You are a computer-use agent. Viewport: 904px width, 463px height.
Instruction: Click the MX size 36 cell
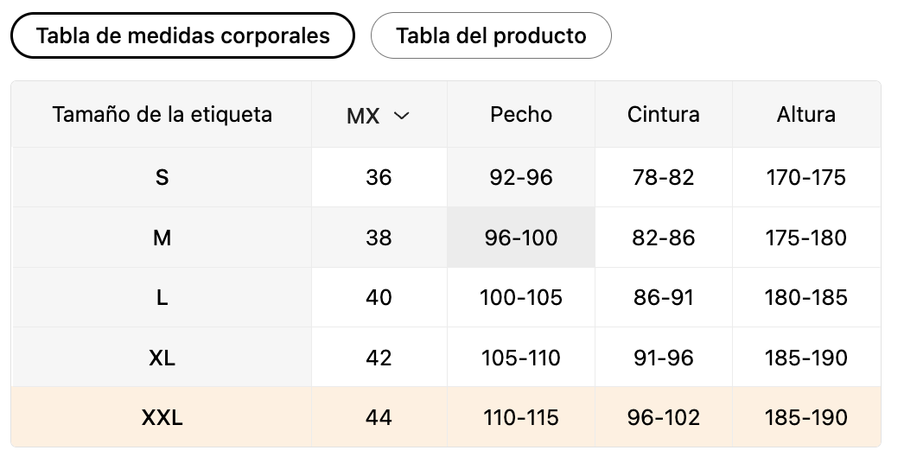coord(379,177)
